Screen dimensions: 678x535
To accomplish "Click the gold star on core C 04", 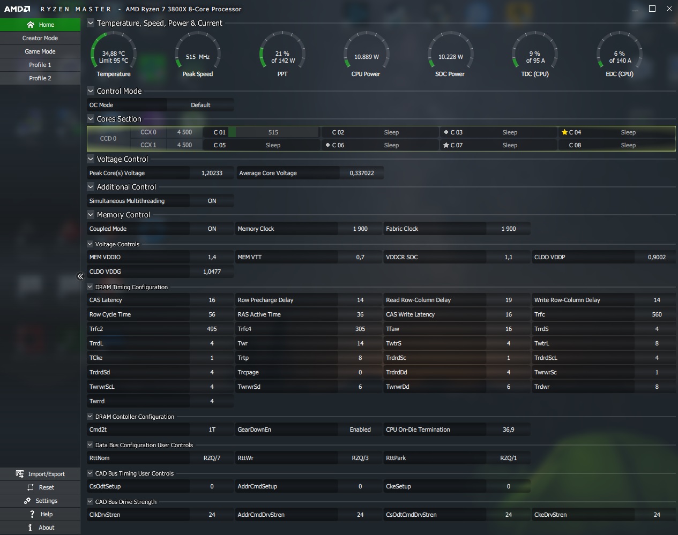I will (564, 132).
